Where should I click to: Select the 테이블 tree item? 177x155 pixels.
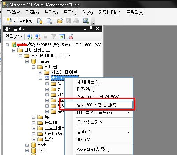click(x=51, y=67)
